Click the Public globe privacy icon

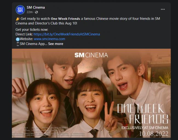36,12
